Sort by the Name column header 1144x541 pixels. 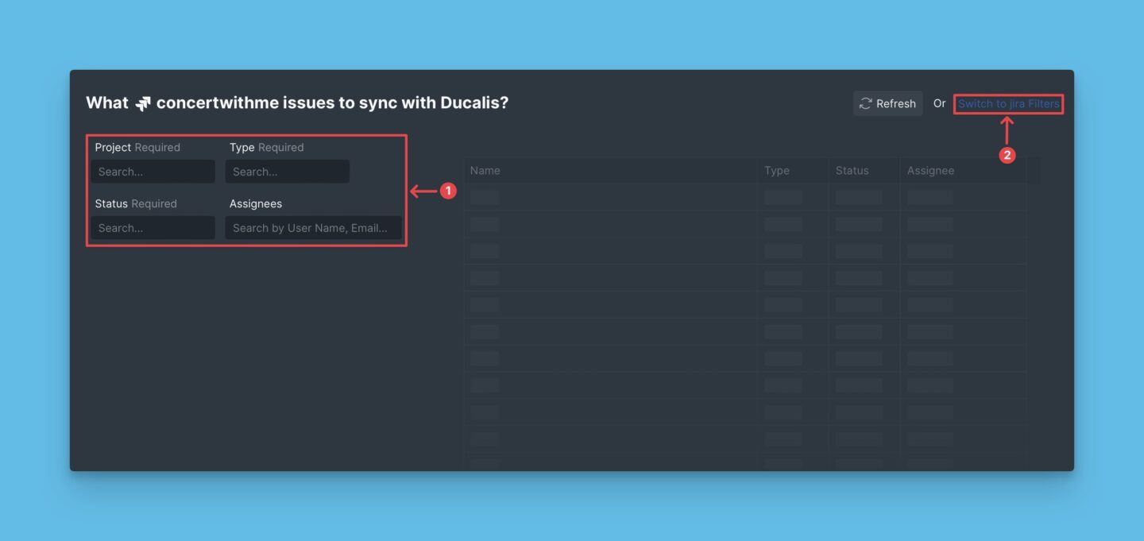pyautogui.click(x=485, y=170)
